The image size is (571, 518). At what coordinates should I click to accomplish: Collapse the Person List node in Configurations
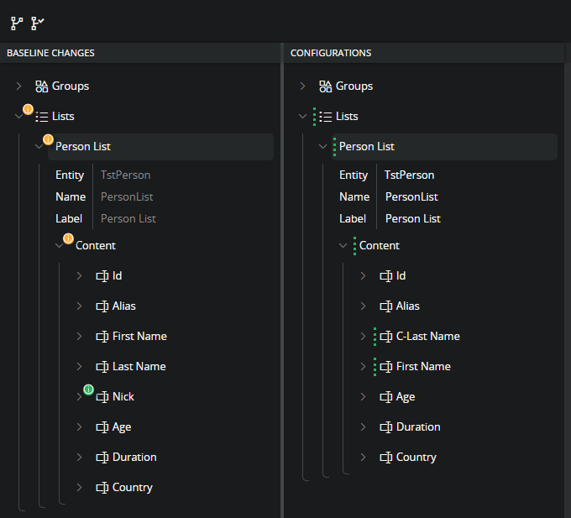click(x=323, y=147)
